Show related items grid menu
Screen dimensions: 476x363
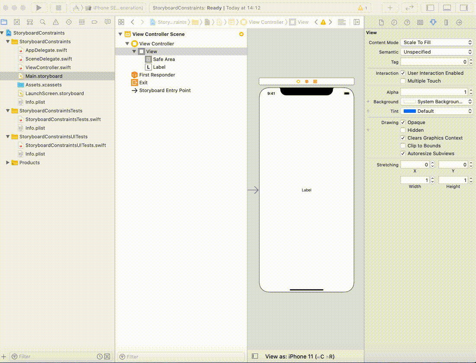121,22
